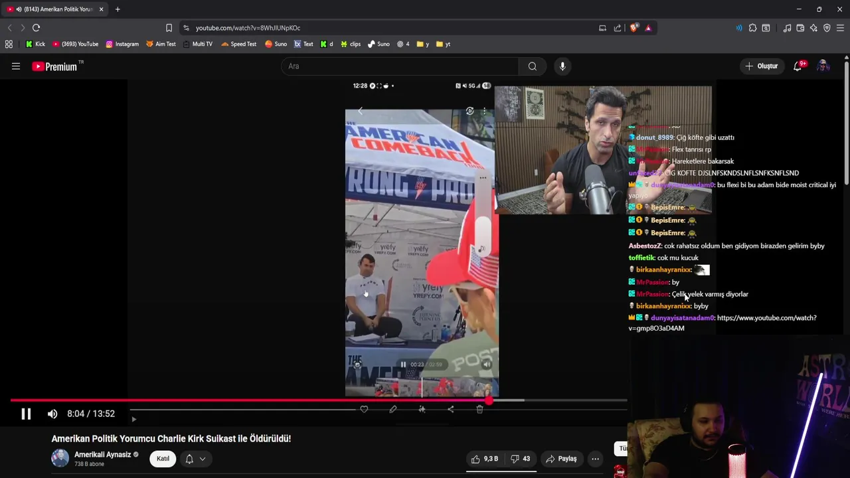850x478 pixels.
Task: Open the bookmark labeled 4
Action: point(403,44)
